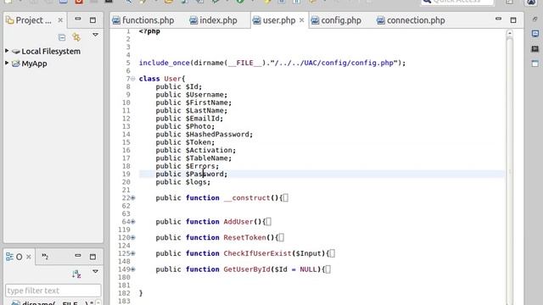Click $logs on line 20
This screenshot has width=543, height=305.
[196, 182]
